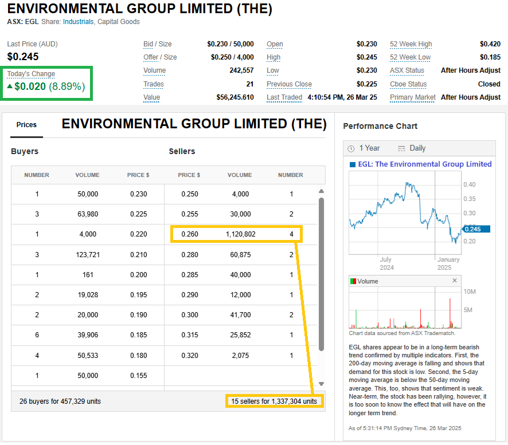Click the 26 buyers for 457,329 units total

click(x=60, y=401)
